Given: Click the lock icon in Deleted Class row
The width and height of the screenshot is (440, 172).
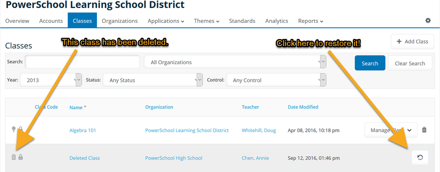Looking at the screenshot, I should click(x=20, y=157).
